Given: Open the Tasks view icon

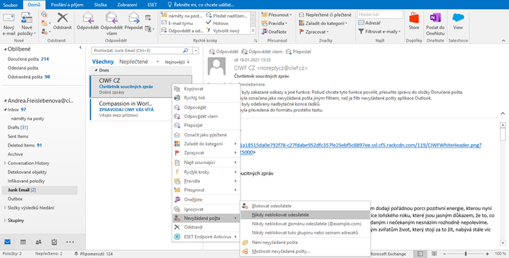Looking at the screenshot, I should tap(54, 242).
